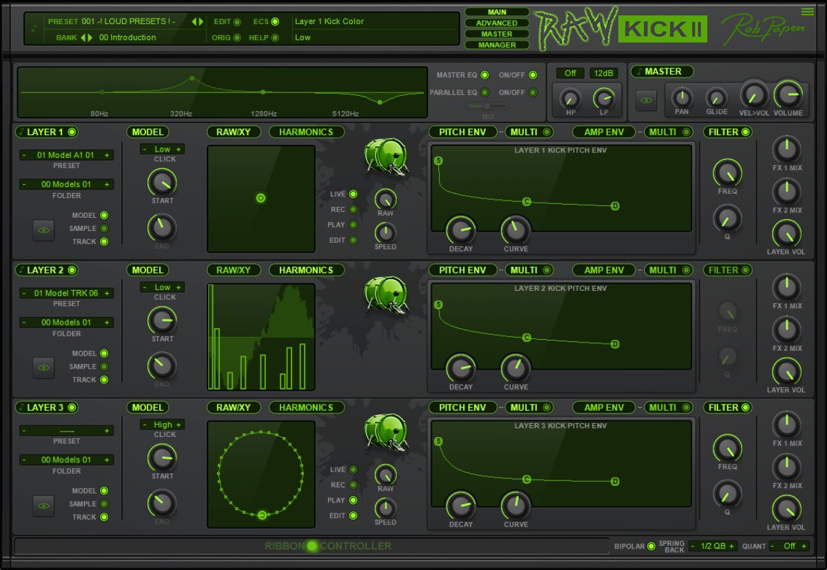Click the Layer 1 START knob
This screenshot has width=827, height=570.
point(162,183)
